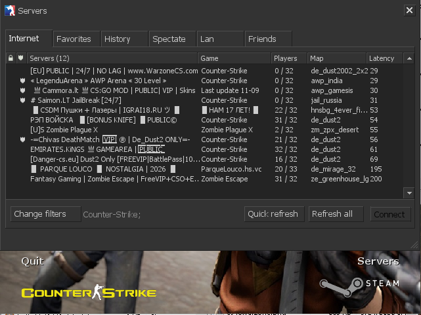The width and height of the screenshot is (421, 315).
Task: Click the shield icon beside Saimon.LT JailBreak
Action: pos(22,100)
